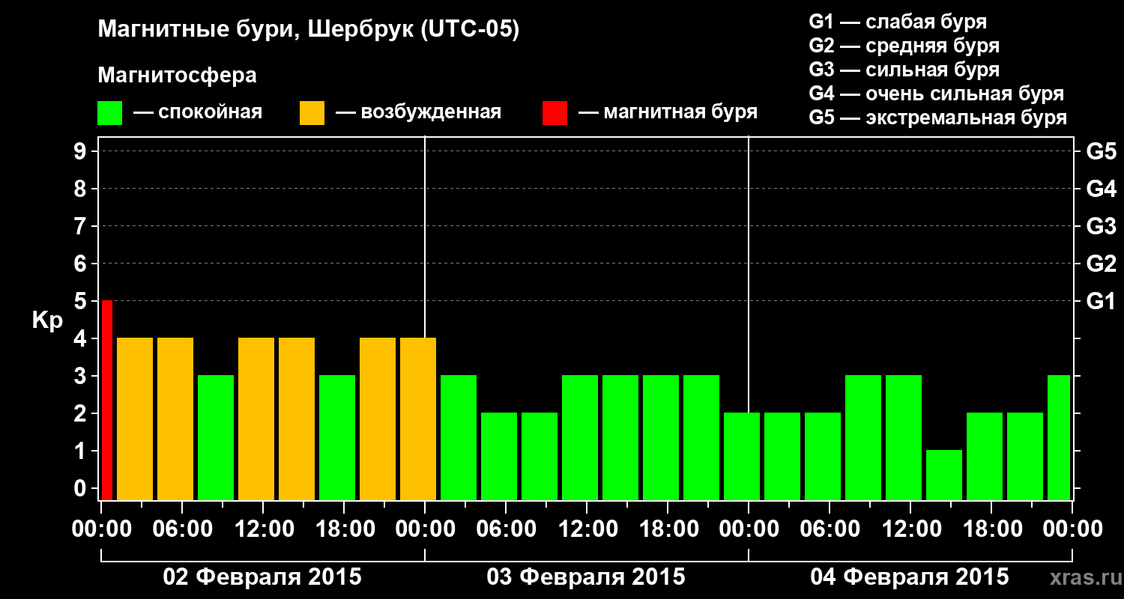The width and height of the screenshot is (1124, 599).
Task: Click the G3 tick label on the right axis
Action: tap(1101, 226)
